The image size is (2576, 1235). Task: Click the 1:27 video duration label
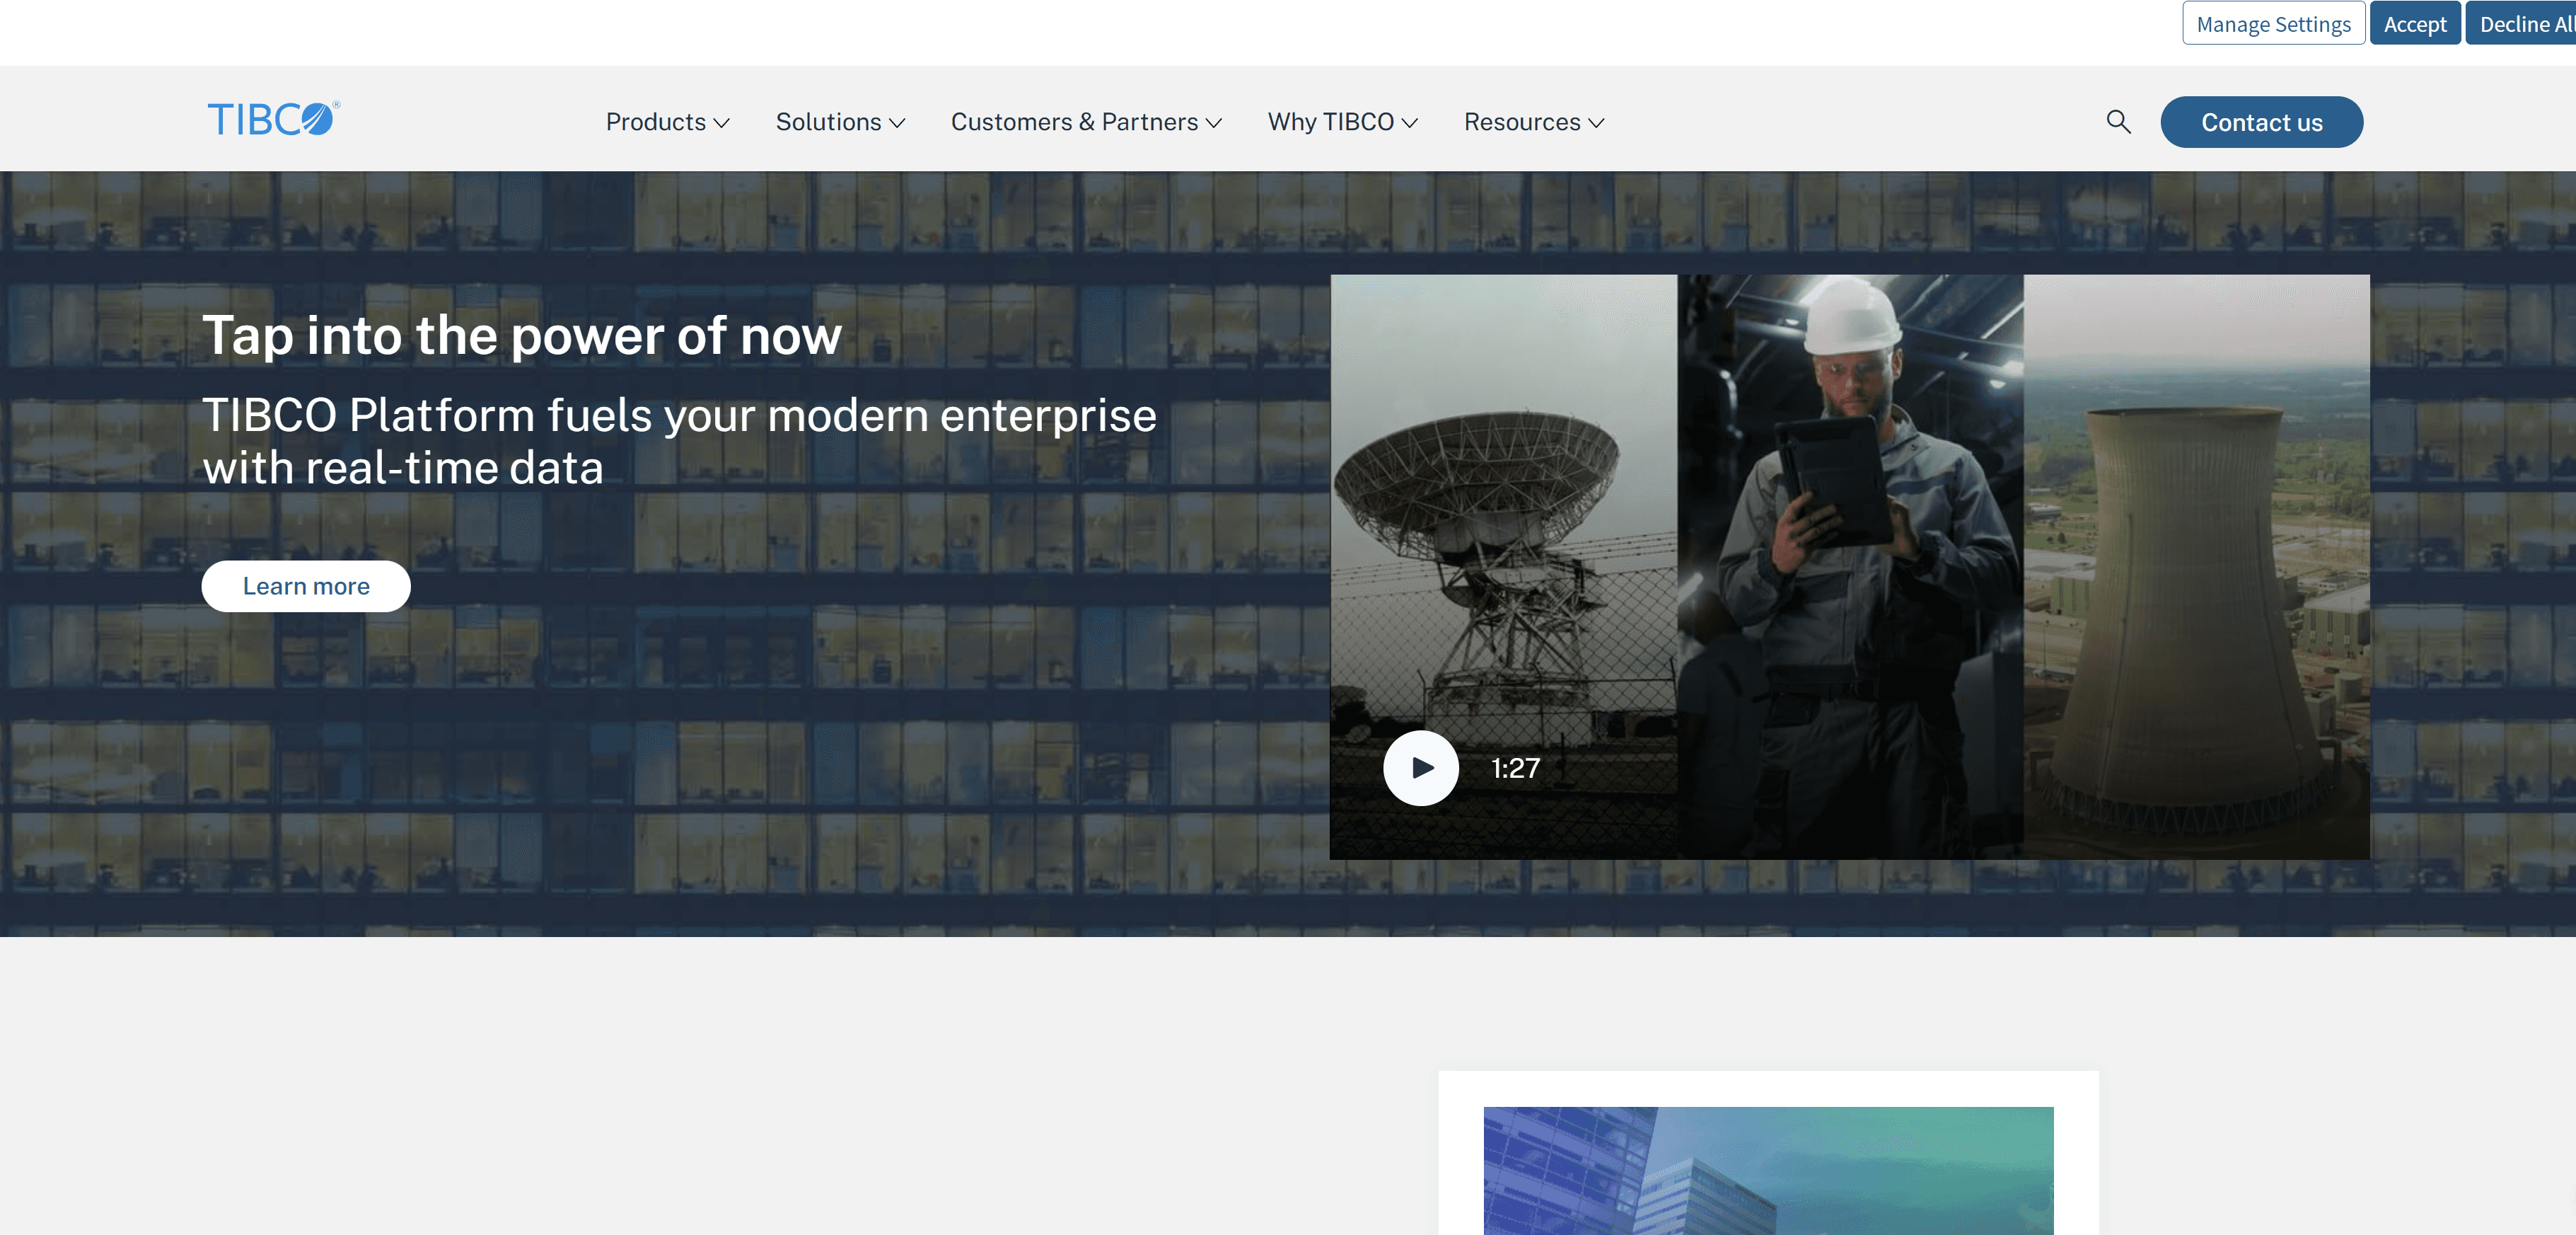coord(1515,768)
